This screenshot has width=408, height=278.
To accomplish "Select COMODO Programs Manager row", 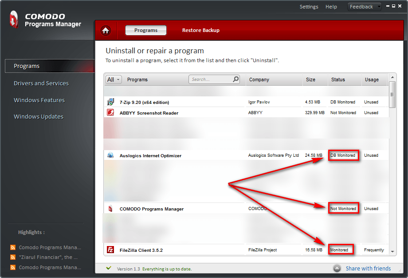I will click(246, 209).
